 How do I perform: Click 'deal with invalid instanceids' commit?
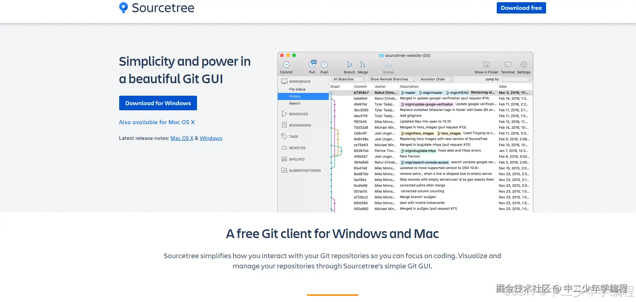[x=422, y=203]
